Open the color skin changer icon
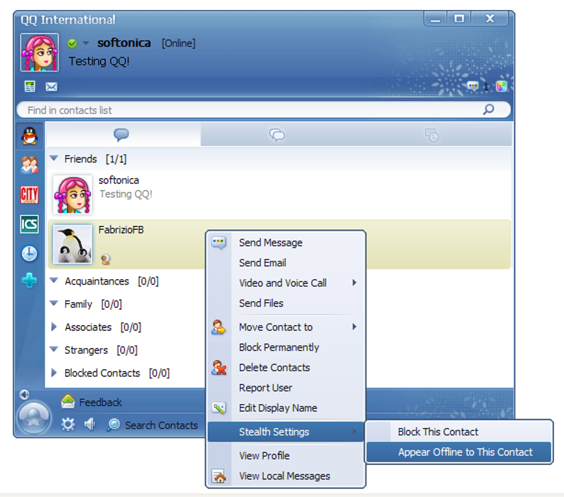Screen dimensions: 564x497 [x=502, y=86]
